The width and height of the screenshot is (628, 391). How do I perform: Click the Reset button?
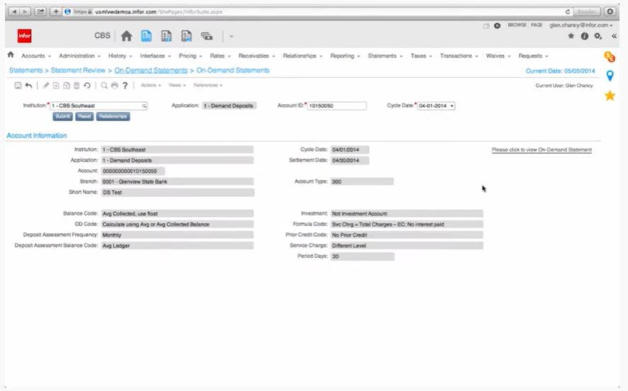(84, 116)
